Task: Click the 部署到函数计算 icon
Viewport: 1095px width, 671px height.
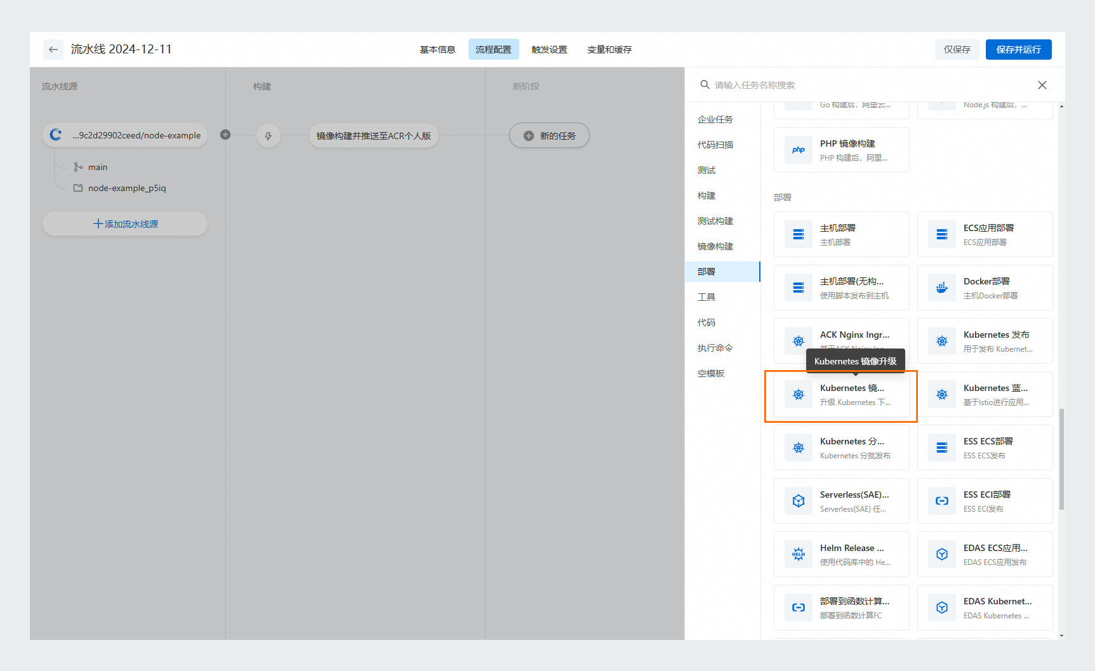Action: [x=799, y=608]
